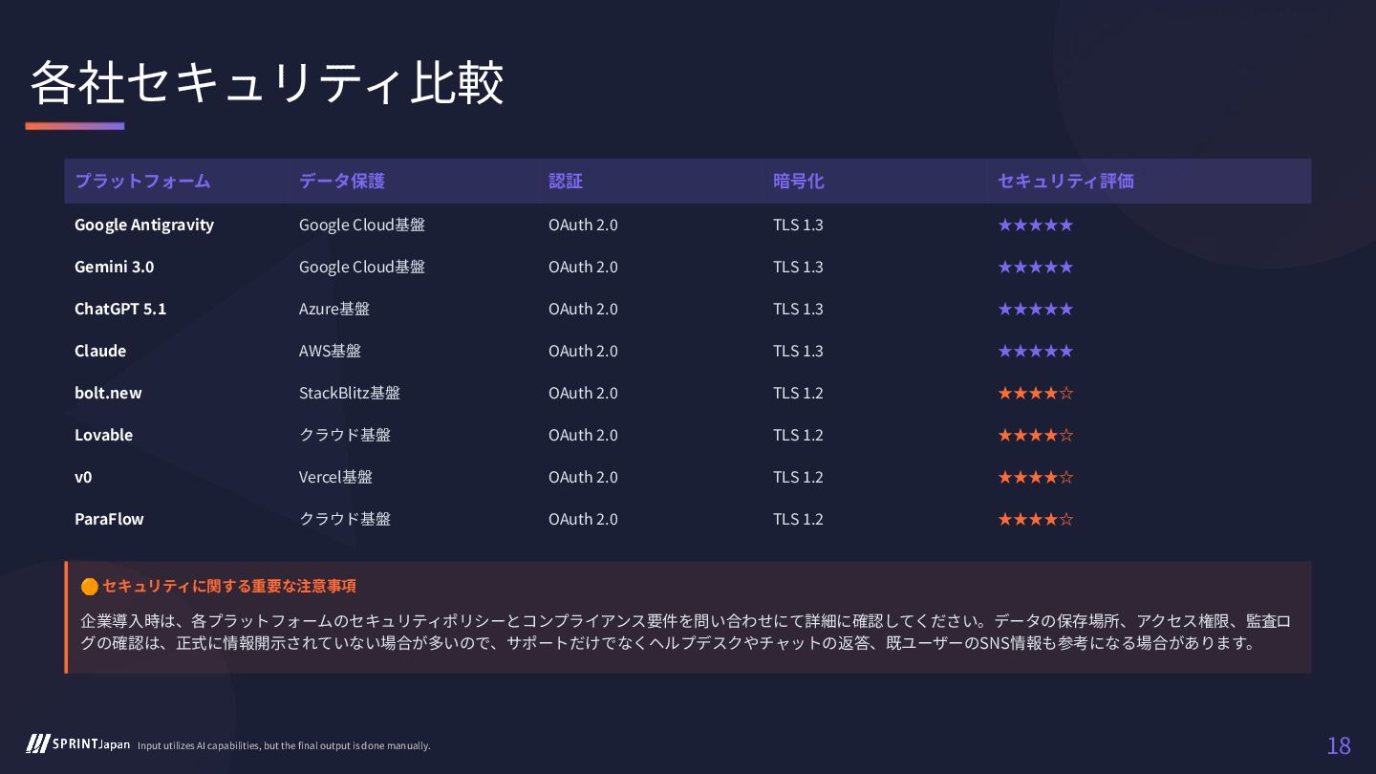Click TLS 1.2 in the bolt.new row
This screenshot has height=774, width=1376.
tap(798, 393)
